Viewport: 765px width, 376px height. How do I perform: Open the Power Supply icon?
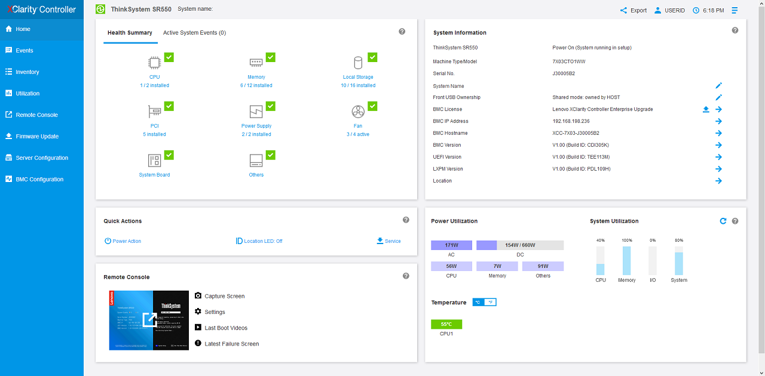pos(256,112)
